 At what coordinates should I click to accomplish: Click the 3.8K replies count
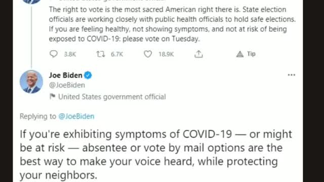tap(70, 54)
